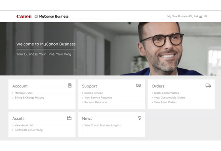This screenshot has height=151, width=221.
Task: Click the News card lightbulb icon
Action: tap(140, 118)
